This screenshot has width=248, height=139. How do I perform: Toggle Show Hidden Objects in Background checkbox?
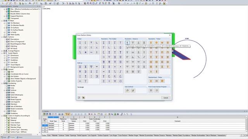click(7, 78)
